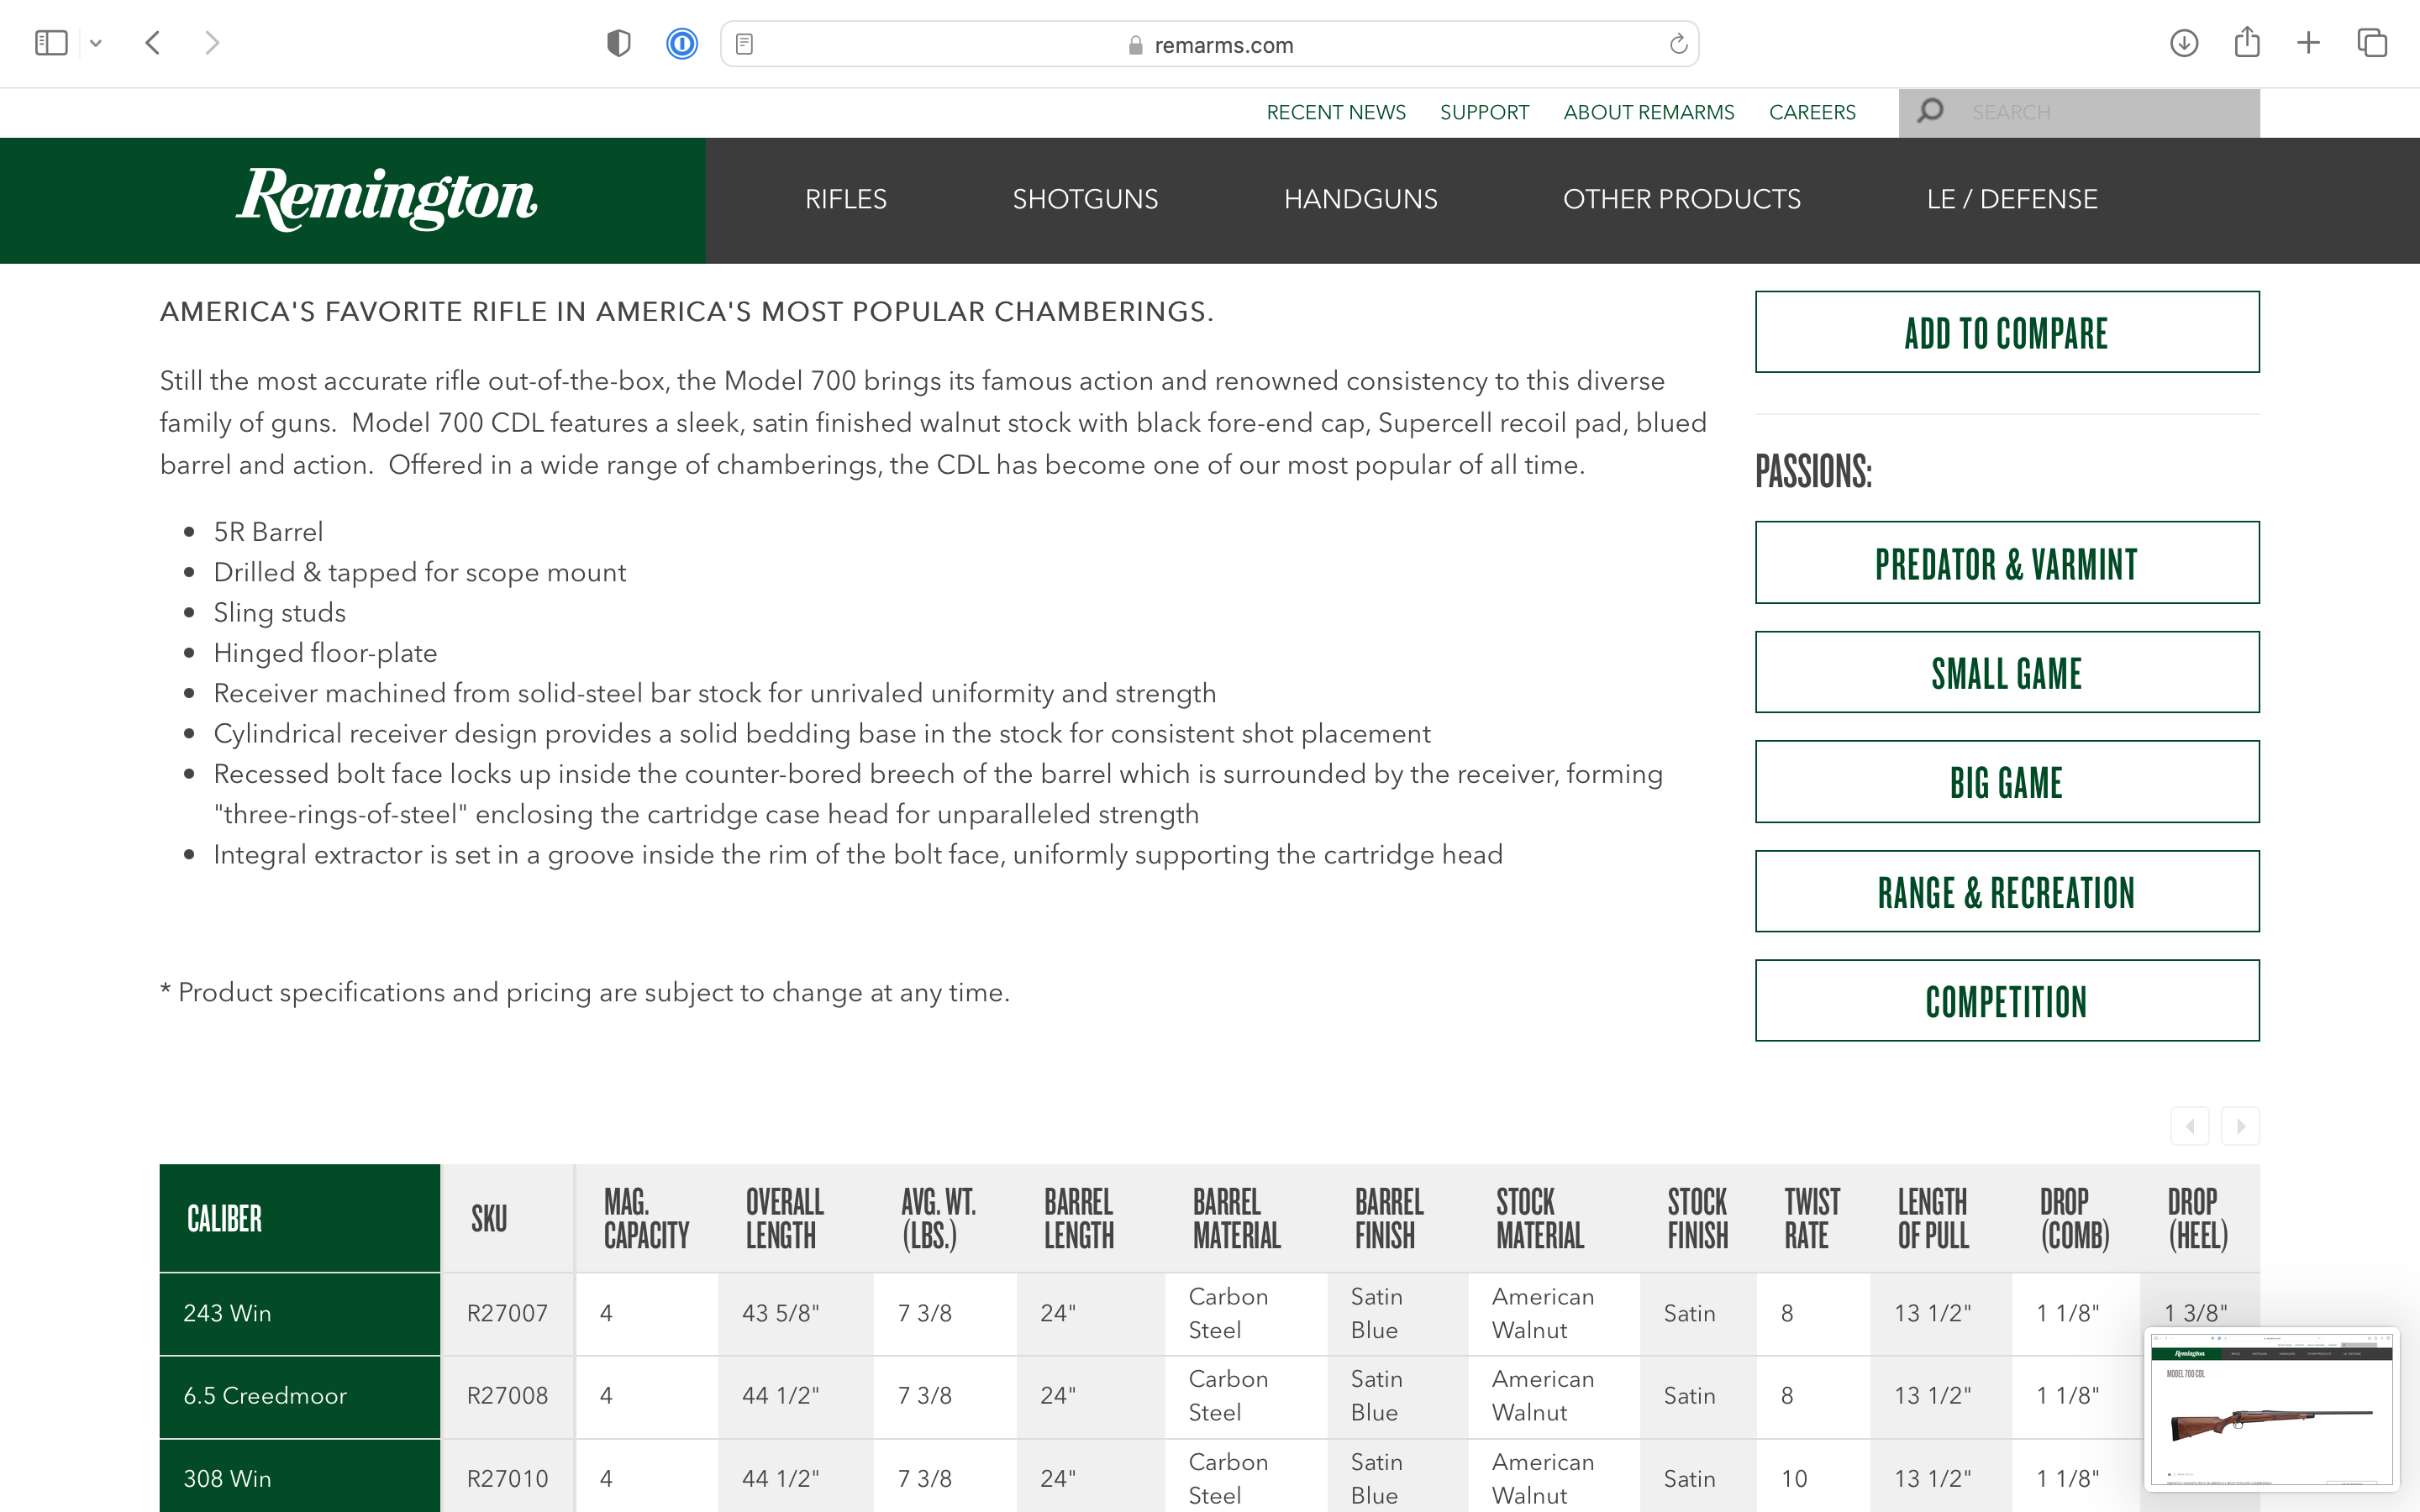Toggle the Safari sidebar icon
This screenshot has width=2420, height=1512.
coord(51,43)
